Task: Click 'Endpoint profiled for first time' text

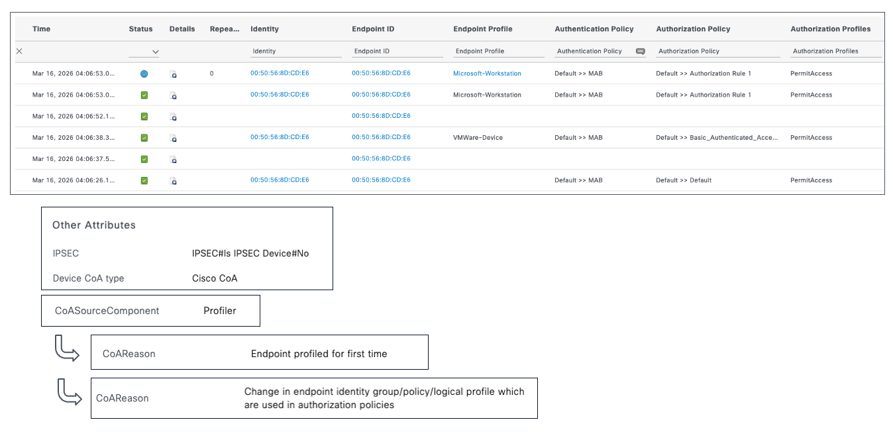Action: coord(319,354)
